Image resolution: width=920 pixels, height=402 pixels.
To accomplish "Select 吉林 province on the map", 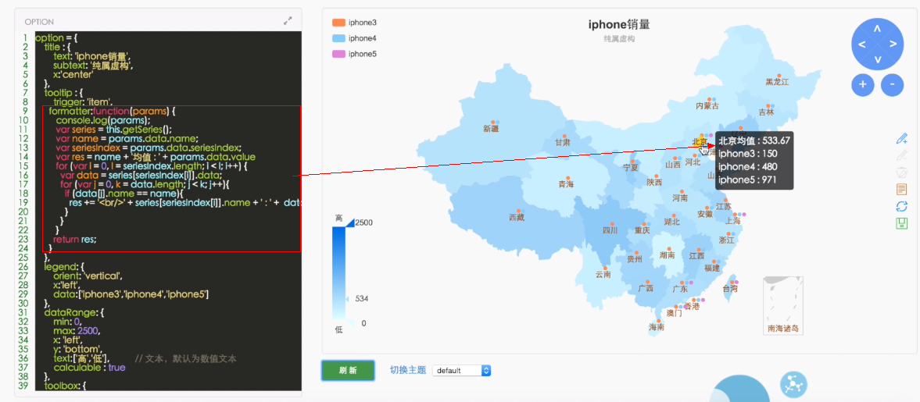I will click(766, 112).
